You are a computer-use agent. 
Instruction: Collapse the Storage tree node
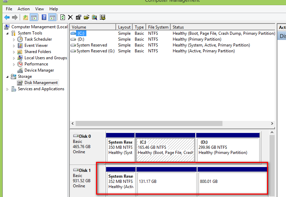pos(7,77)
